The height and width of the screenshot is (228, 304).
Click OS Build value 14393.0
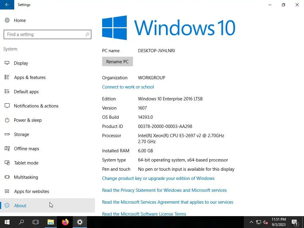click(145, 117)
